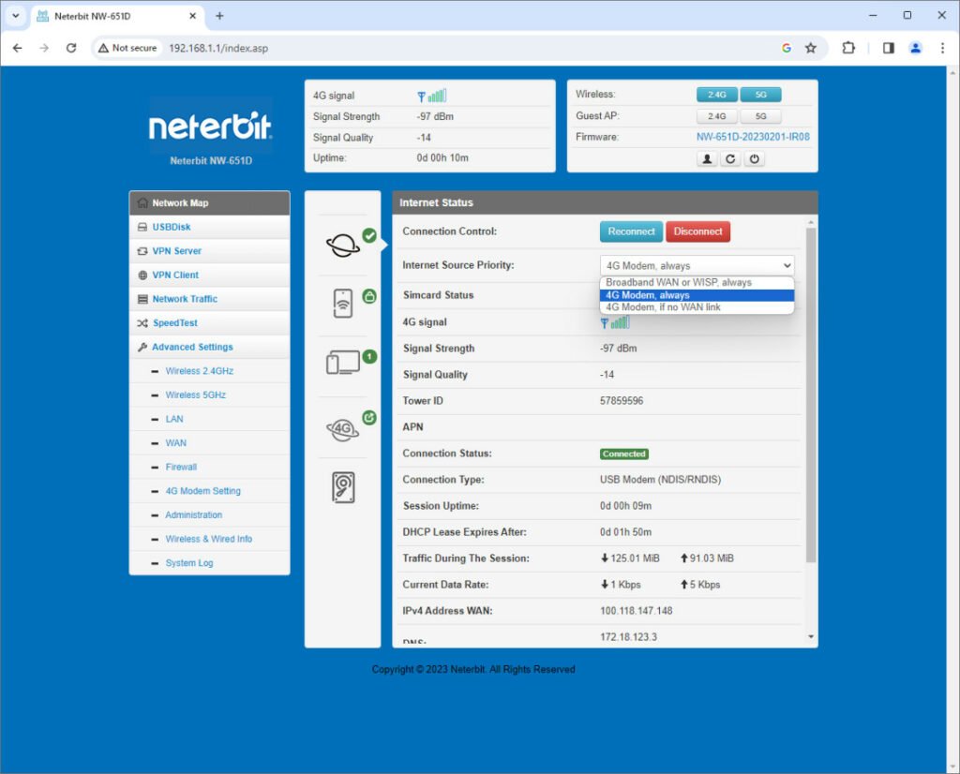Open the connected client devices icon
The height and width of the screenshot is (774, 960).
click(x=343, y=364)
